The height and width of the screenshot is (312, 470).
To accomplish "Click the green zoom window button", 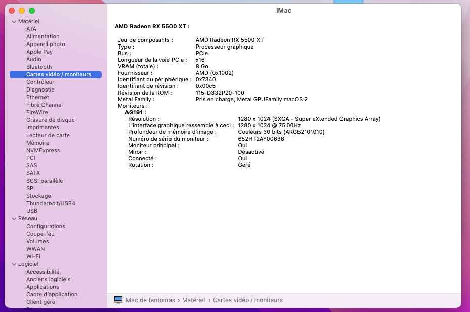I will click(32, 11).
